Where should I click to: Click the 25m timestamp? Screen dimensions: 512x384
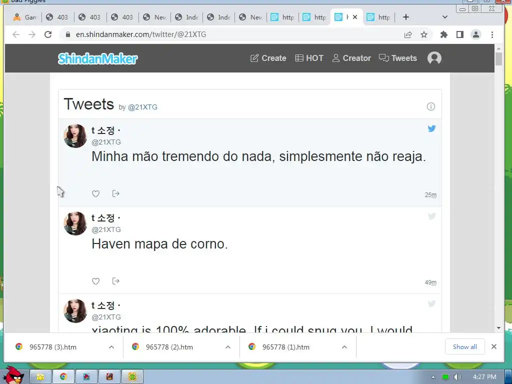point(430,195)
